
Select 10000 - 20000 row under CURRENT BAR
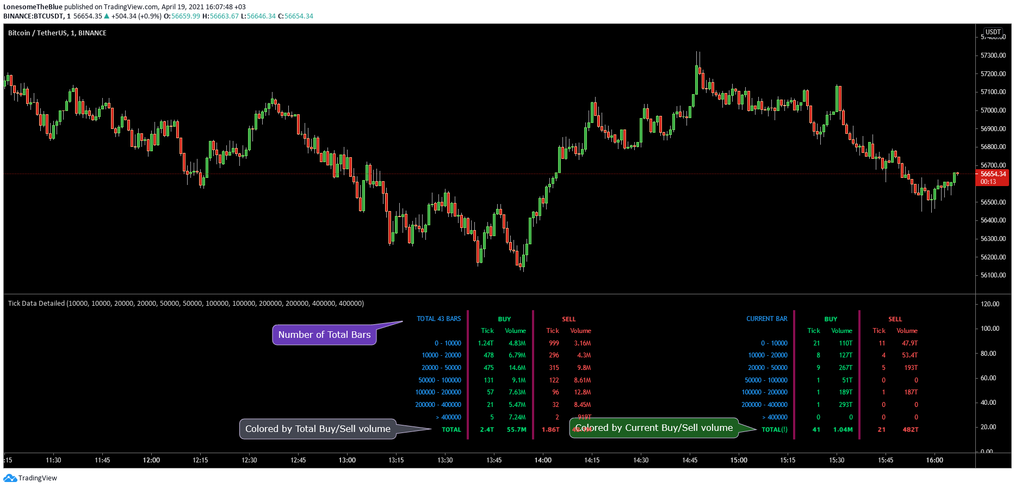(768, 355)
